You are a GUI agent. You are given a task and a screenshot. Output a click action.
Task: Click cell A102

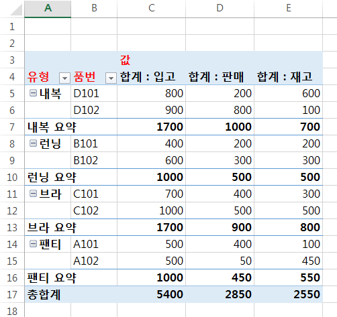coord(86,261)
